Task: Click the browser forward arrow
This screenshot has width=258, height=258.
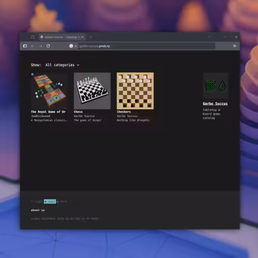Action: [41, 46]
